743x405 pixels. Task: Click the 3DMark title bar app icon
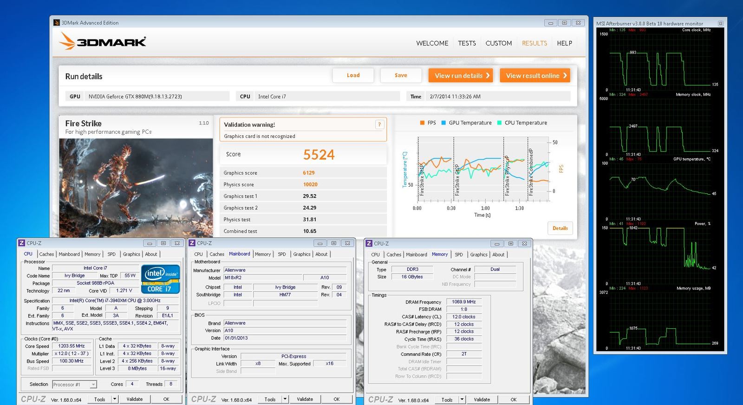57,23
